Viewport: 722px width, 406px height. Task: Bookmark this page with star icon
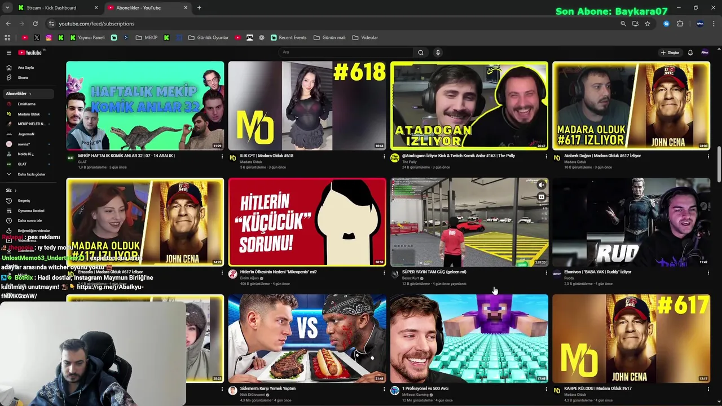[648, 24]
